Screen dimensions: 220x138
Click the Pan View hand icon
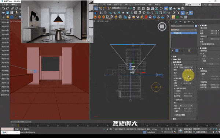[213, 132]
